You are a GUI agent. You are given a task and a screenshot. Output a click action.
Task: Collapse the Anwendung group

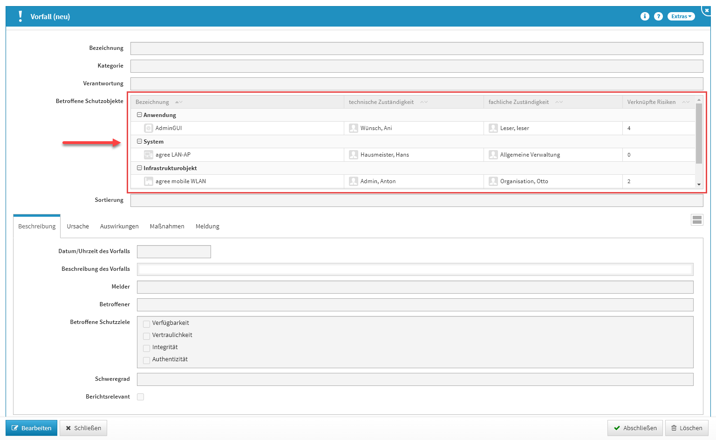pyautogui.click(x=139, y=115)
